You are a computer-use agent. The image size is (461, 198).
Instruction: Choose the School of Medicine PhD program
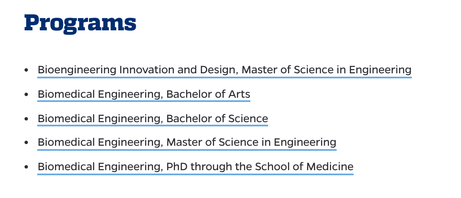pyautogui.click(x=195, y=167)
